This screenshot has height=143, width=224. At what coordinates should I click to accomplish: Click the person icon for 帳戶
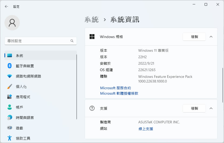click(9, 107)
